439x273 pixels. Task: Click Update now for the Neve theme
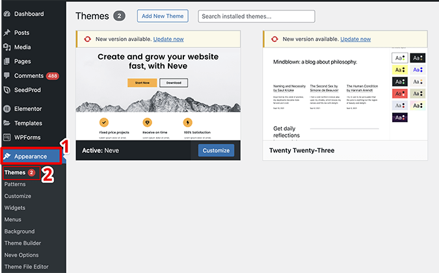[168, 39]
